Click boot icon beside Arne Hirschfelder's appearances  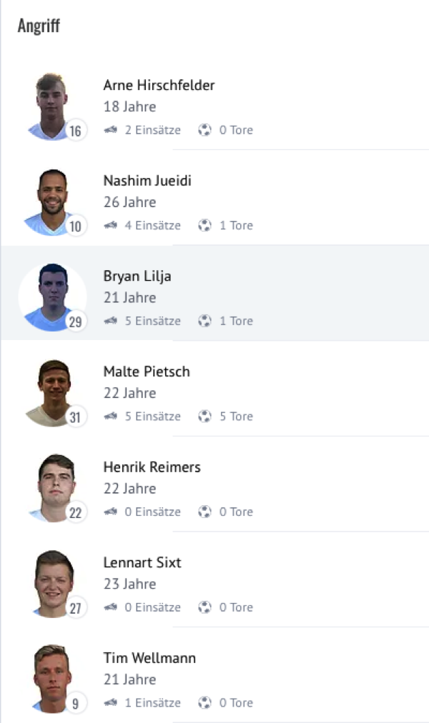click(x=110, y=130)
